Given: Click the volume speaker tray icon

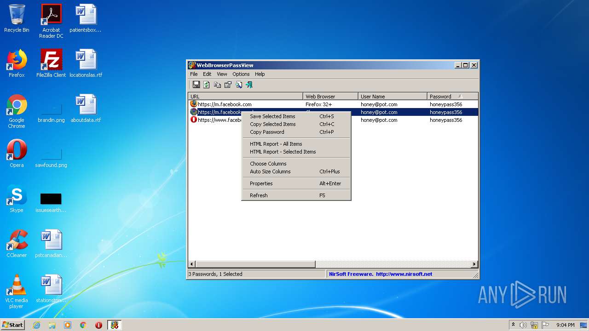Looking at the screenshot, I should click(523, 325).
